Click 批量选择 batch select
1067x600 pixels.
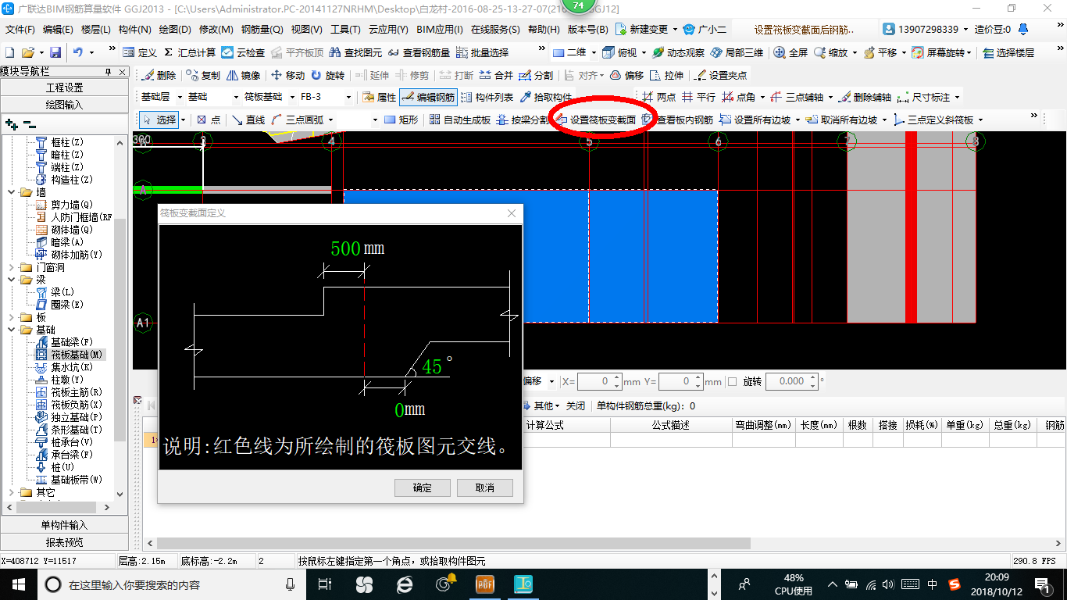tap(482, 52)
